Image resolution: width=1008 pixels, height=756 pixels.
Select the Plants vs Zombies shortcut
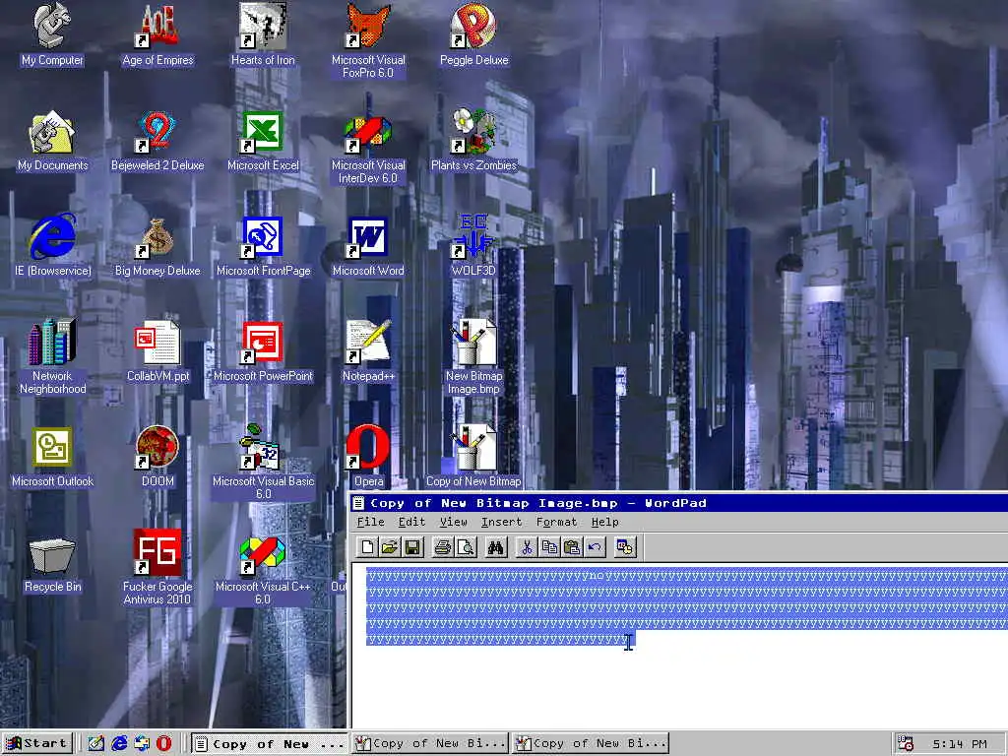(473, 141)
